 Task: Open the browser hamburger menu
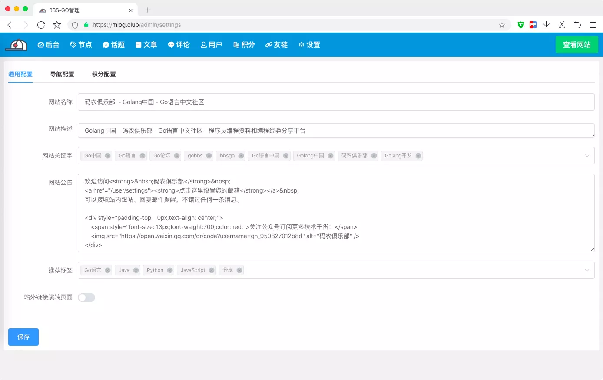pos(593,25)
